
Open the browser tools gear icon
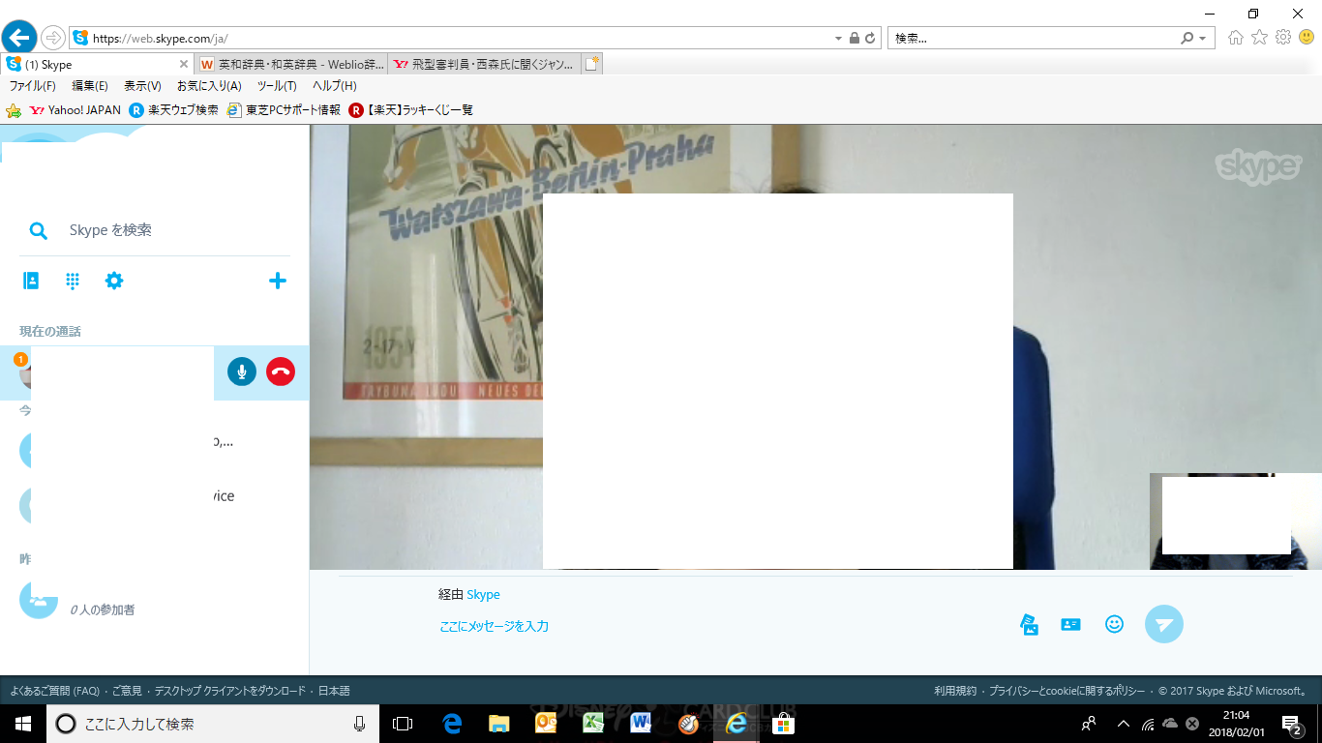1283,38
